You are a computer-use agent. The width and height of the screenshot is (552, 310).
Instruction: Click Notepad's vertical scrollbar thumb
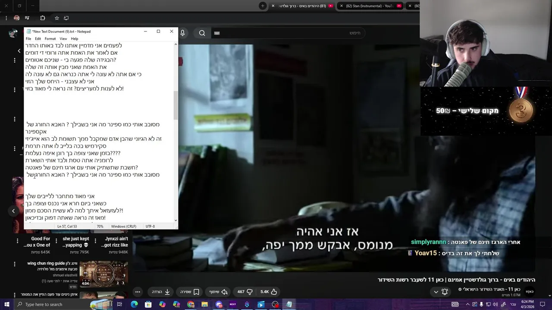pos(176,105)
